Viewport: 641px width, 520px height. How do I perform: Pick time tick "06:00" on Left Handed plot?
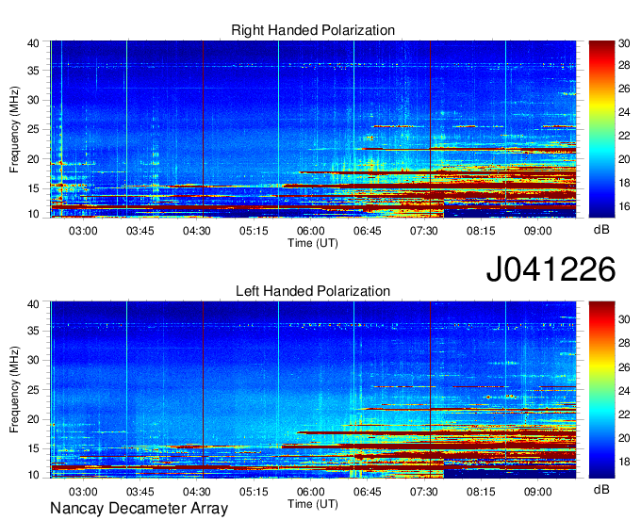click(x=310, y=492)
